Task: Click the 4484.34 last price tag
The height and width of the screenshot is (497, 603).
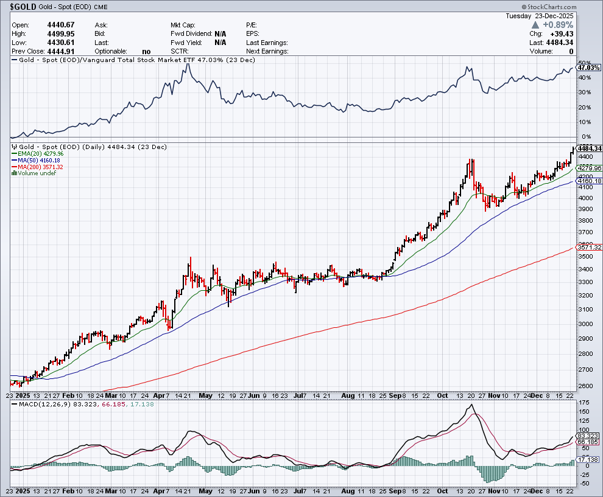Action: click(590, 148)
